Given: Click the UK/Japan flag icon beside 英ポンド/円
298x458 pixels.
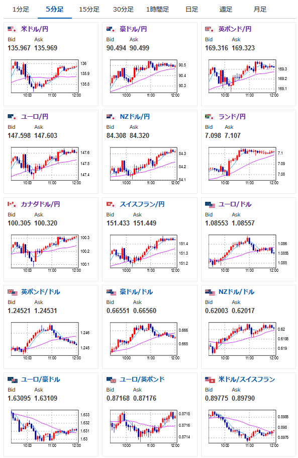Looking at the screenshot, I should pos(210,29).
